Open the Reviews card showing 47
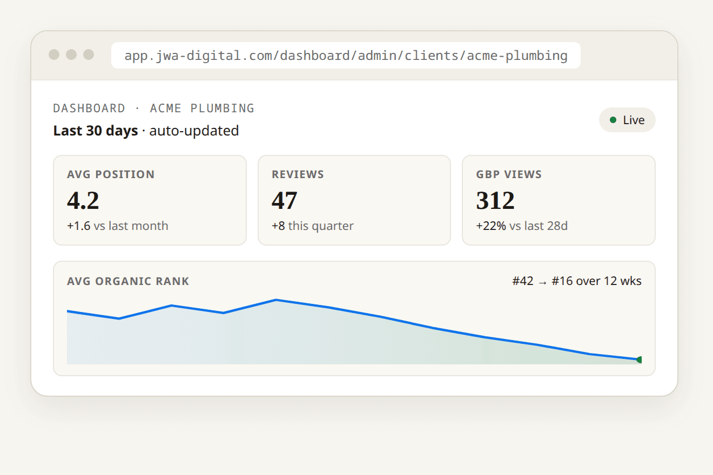Image resolution: width=713 pixels, height=475 pixels. [x=354, y=200]
